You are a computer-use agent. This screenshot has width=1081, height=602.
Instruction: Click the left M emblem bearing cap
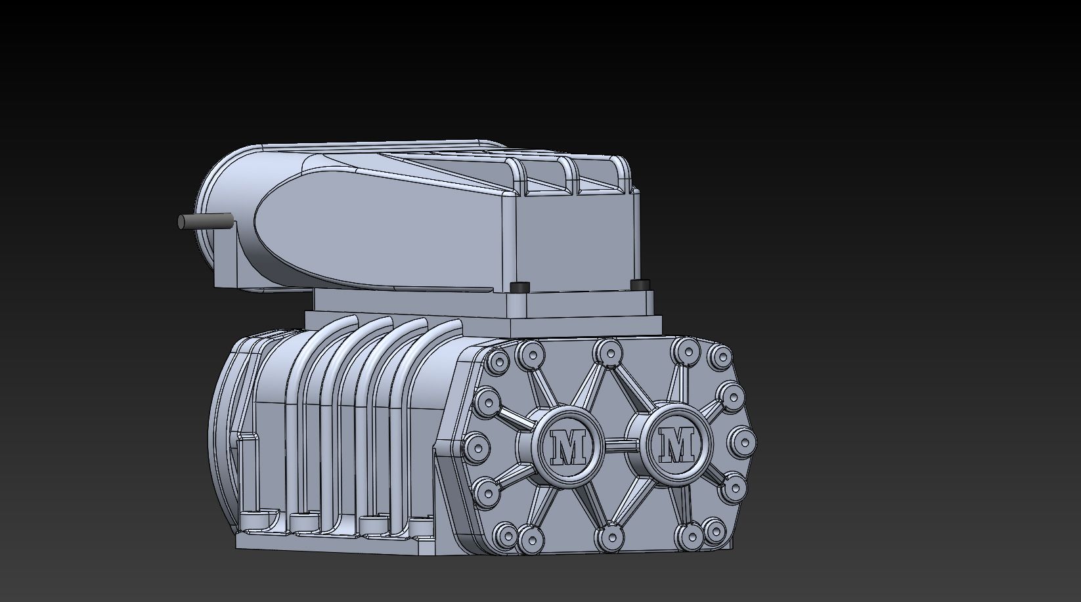pos(569,446)
